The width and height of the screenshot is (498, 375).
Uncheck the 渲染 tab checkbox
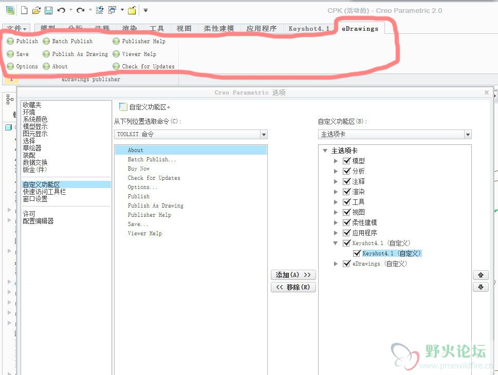[x=346, y=192]
